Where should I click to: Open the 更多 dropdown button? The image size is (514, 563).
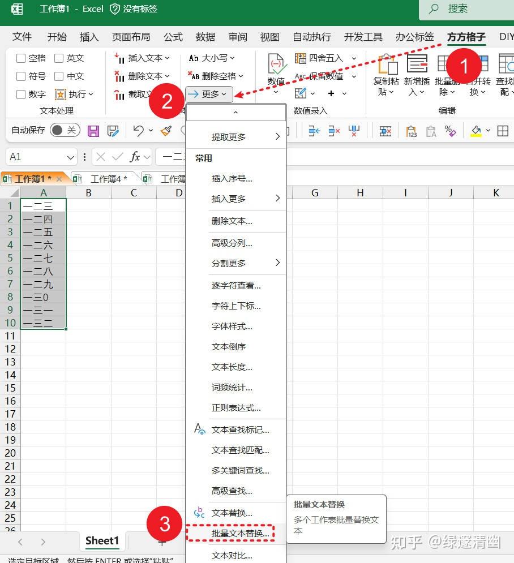(x=209, y=94)
